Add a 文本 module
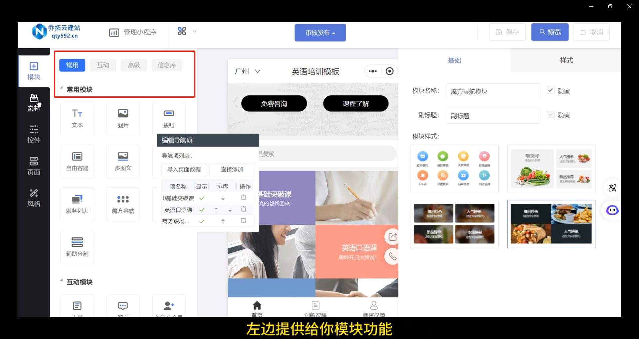The height and width of the screenshot is (339, 639). 77,119
